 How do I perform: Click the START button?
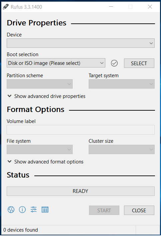(x=104, y=210)
